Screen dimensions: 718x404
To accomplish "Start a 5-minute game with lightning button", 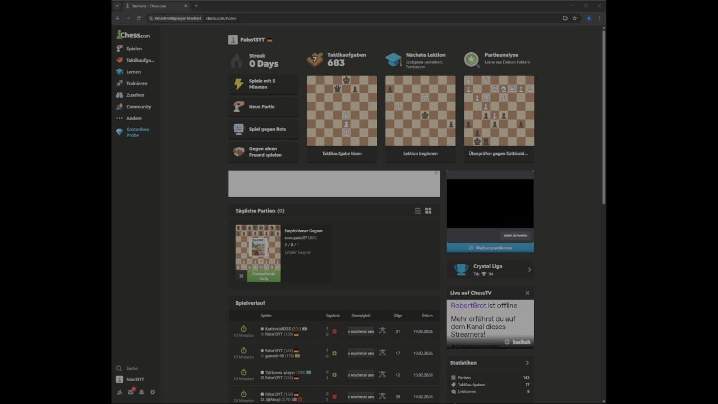I will point(263,84).
